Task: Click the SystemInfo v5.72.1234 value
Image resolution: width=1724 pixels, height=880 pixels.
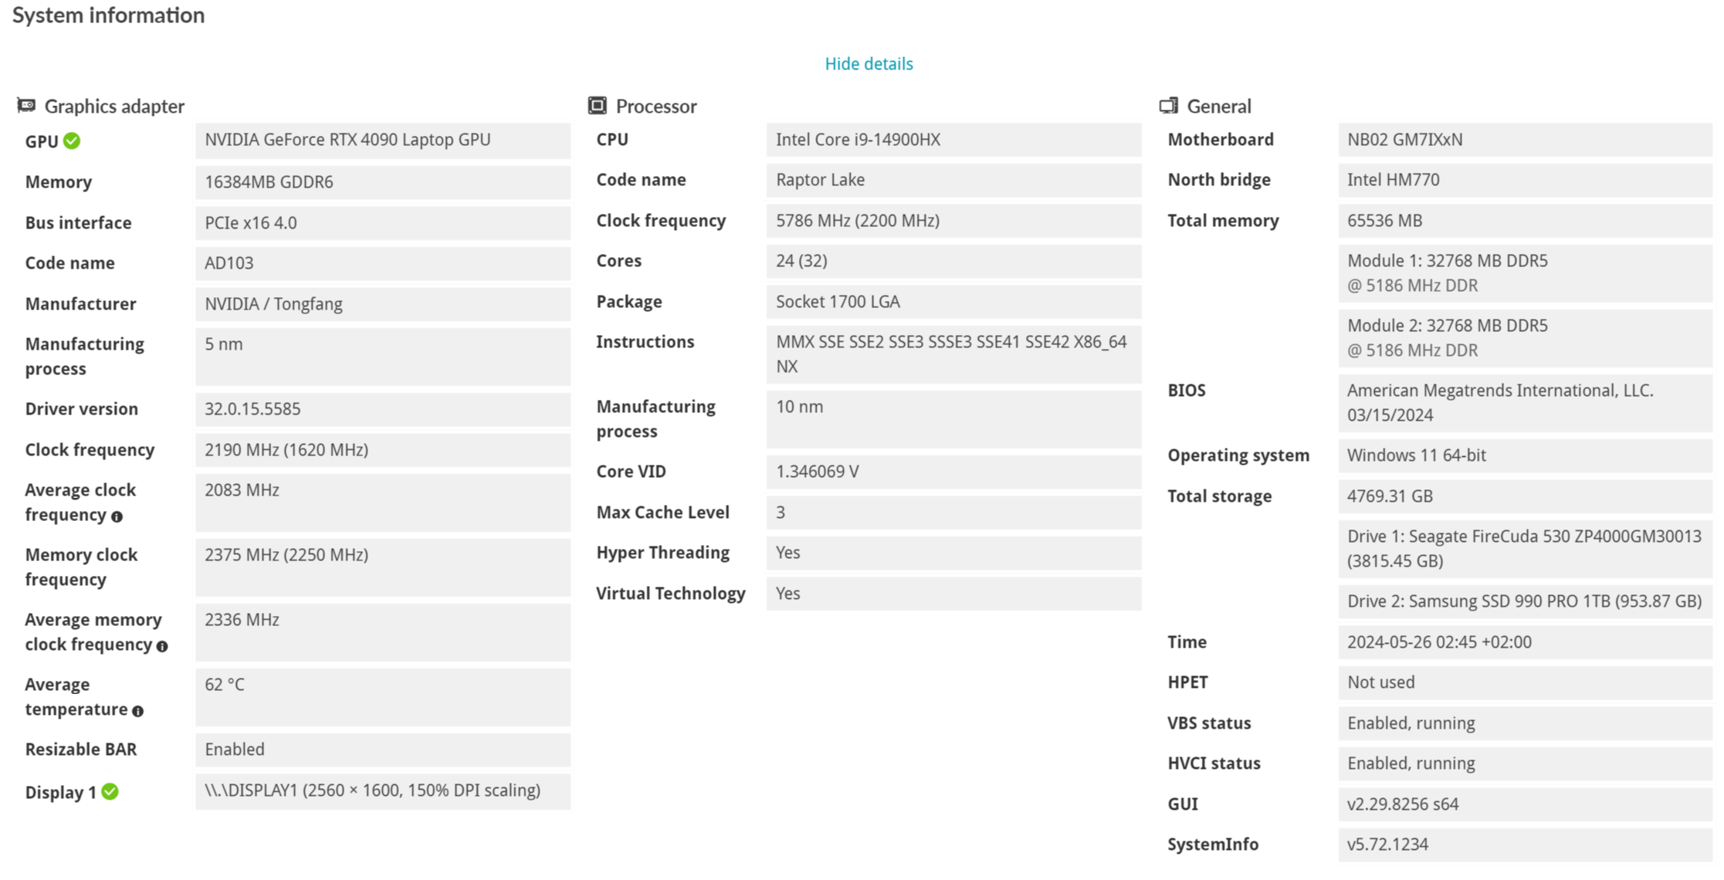Action: pyautogui.click(x=1387, y=844)
